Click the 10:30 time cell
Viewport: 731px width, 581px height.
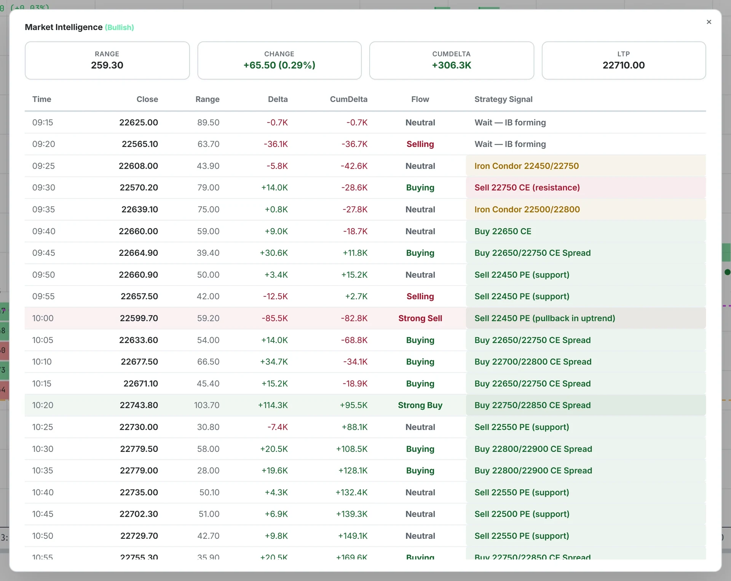click(43, 449)
